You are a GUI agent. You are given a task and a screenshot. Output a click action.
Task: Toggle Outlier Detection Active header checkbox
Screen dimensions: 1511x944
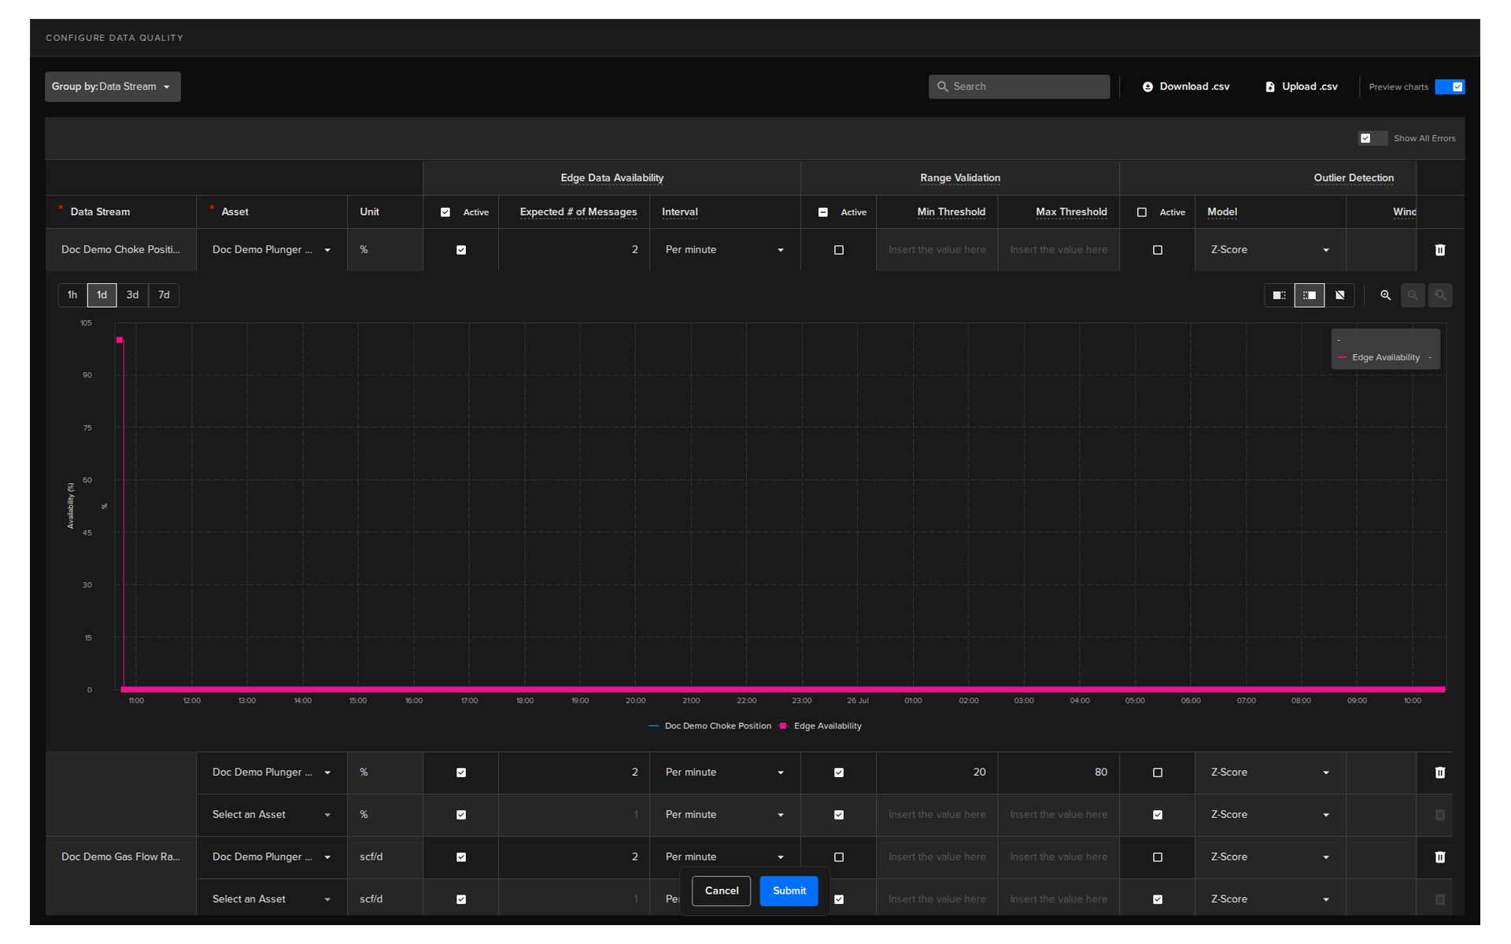[1142, 212]
